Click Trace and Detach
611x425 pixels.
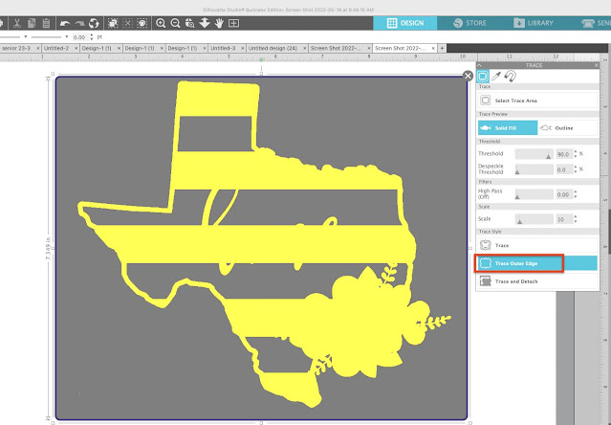(537, 281)
